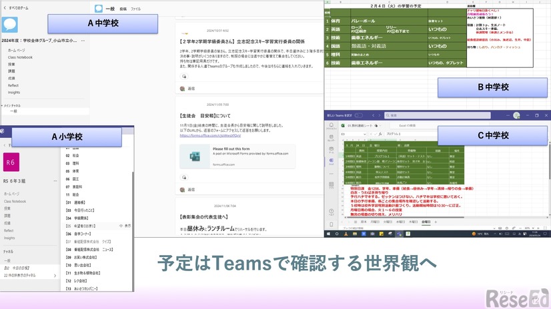Switch to the 水曜日 sheet tab
This screenshot has height=309, width=551.
point(400,222)
